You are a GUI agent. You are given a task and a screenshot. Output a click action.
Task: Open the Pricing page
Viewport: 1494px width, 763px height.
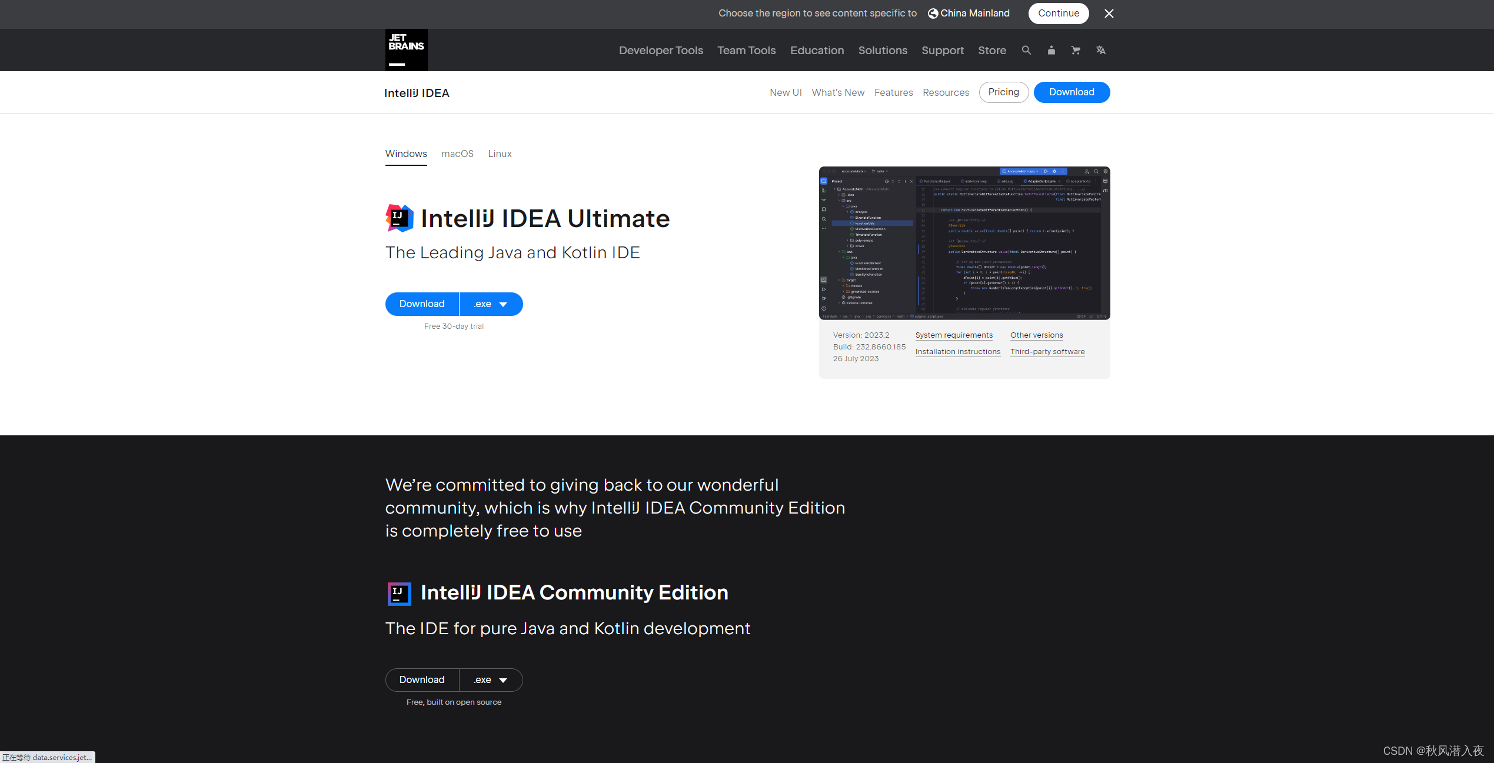(1003, 92)
